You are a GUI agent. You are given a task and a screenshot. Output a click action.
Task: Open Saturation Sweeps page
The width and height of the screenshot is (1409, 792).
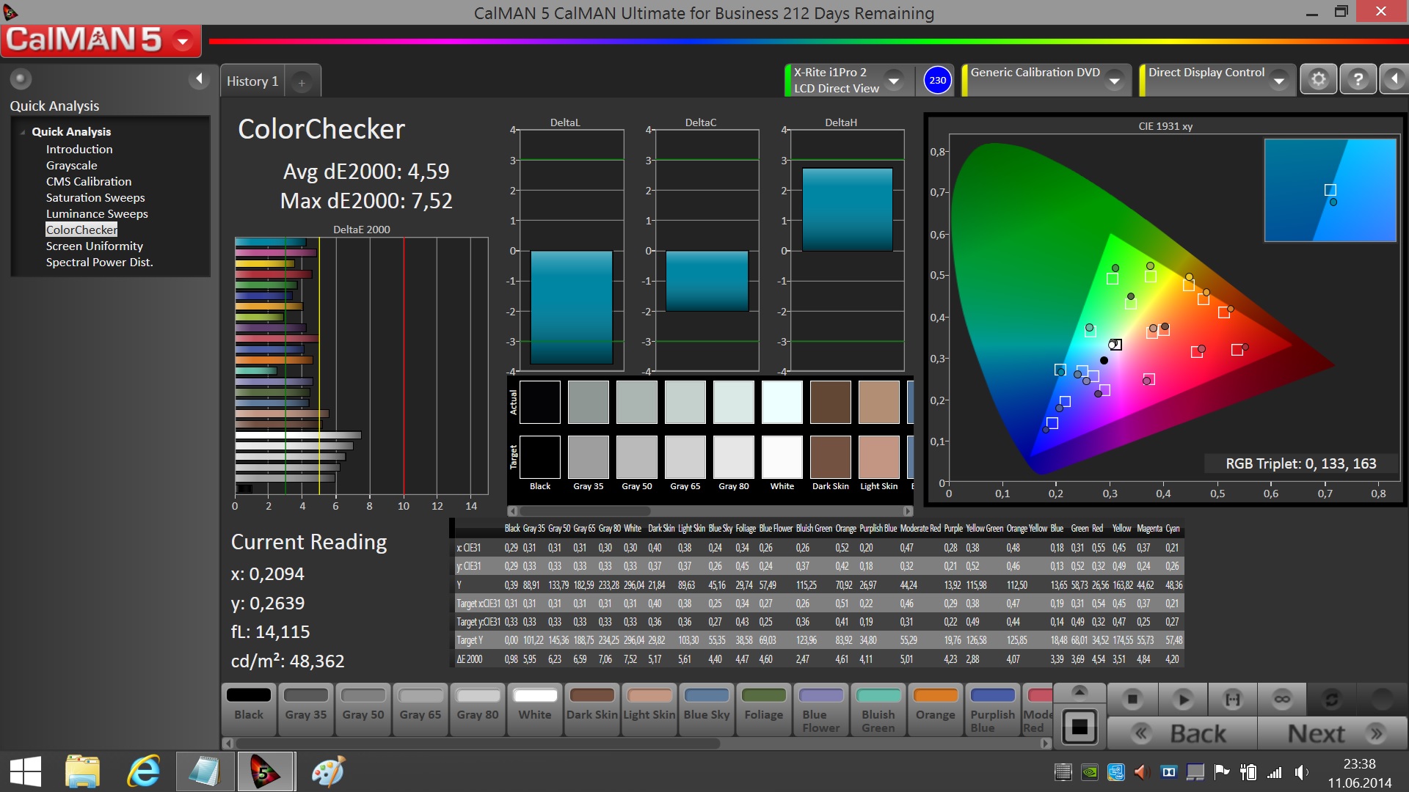click(x=95, y=197)
